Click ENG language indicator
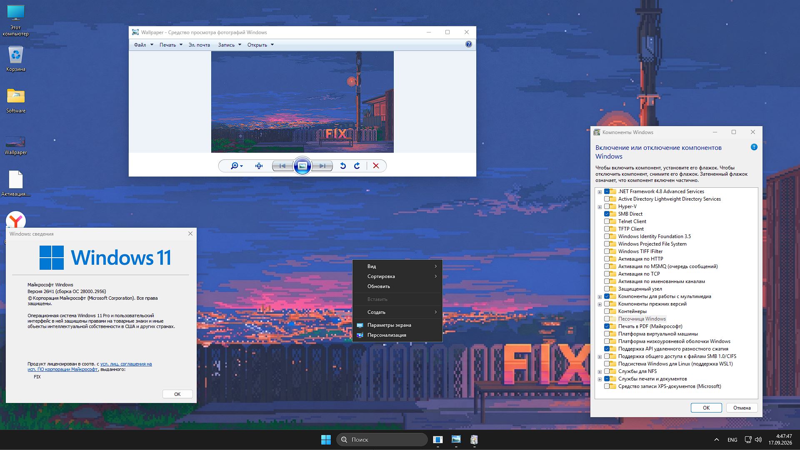The height and width of the screenshot is (450, 800). (732, 440)
